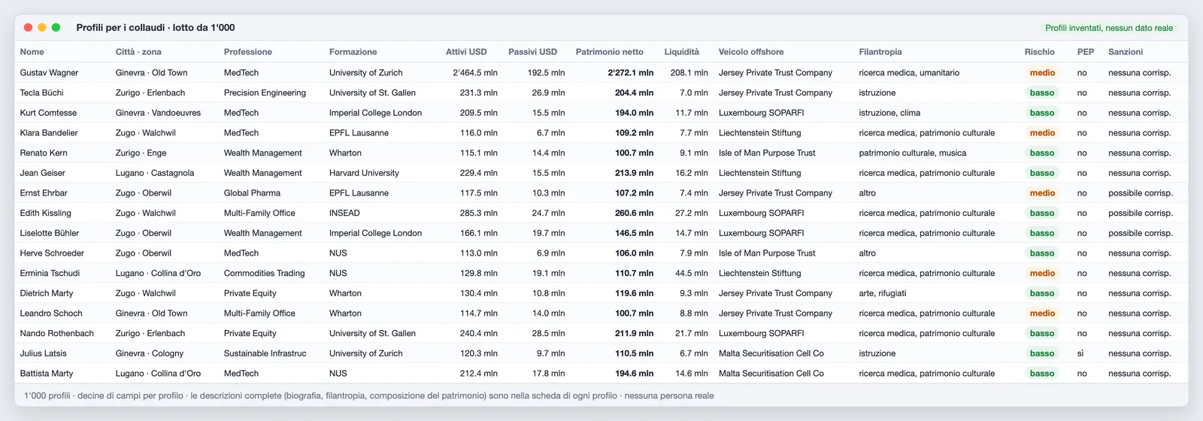Viewport: 1203px width, 421px height.
Task: Click the Professione column header
Action: click(x=248, y=52)
